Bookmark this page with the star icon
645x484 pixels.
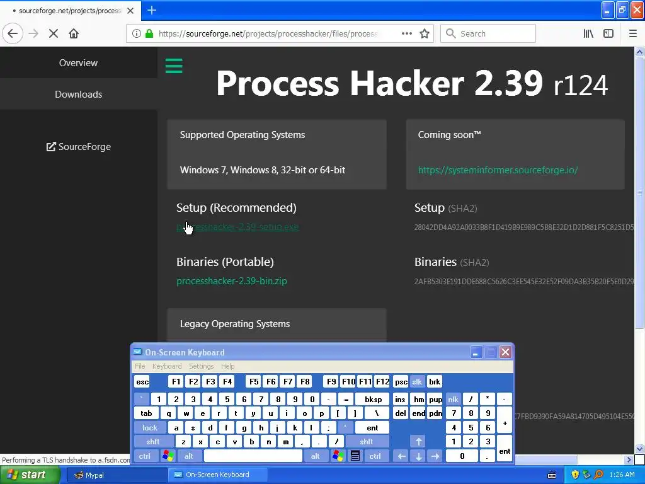(425, 33)
